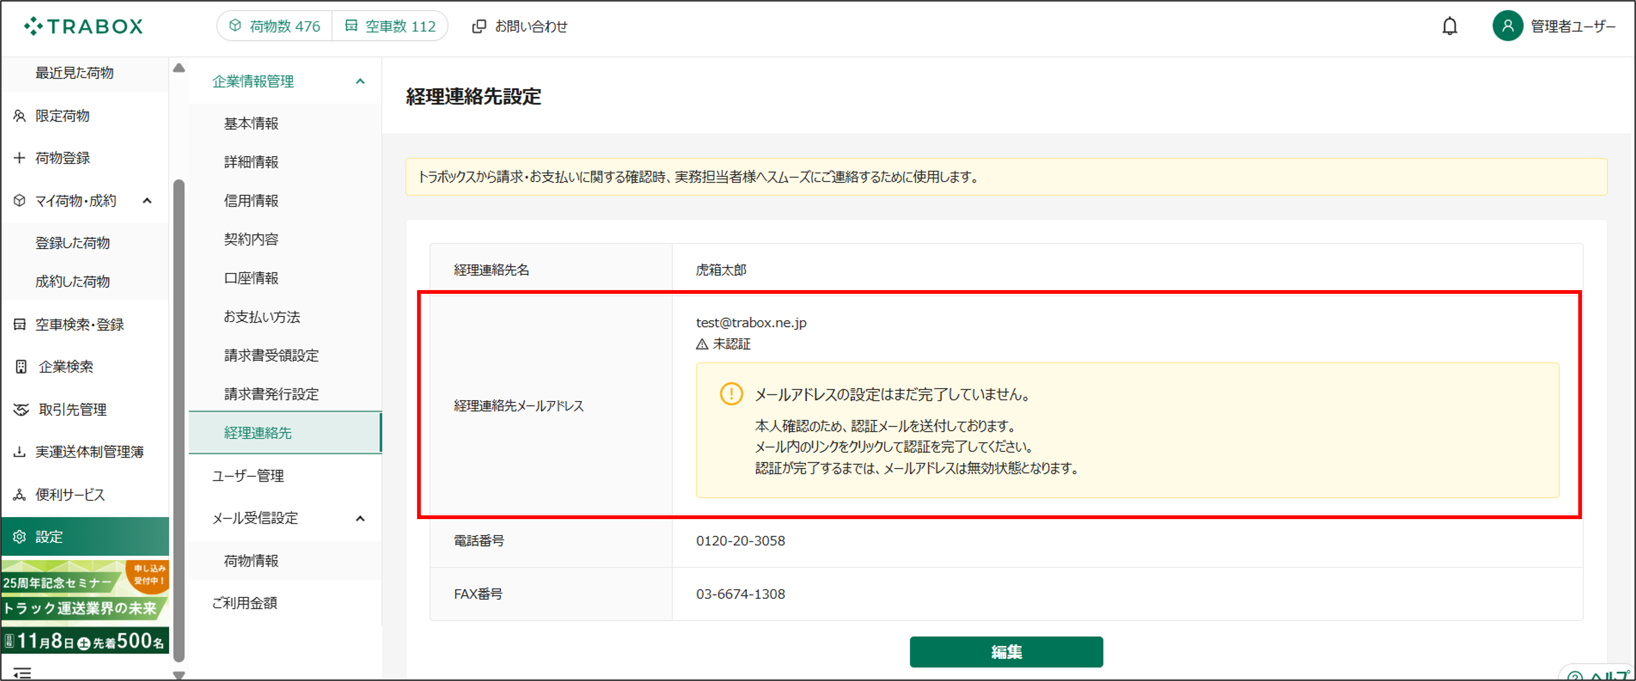Viewport: 1636px width, 681px height.
Task: Open the notification bell
Action: [x=1449, y=26]
